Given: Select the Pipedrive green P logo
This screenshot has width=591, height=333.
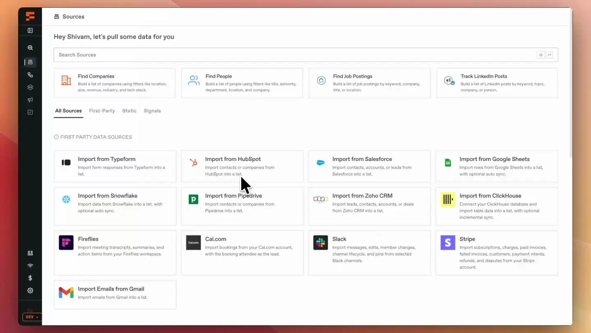Looking at the screenshot, I should (x=194, y=199).
